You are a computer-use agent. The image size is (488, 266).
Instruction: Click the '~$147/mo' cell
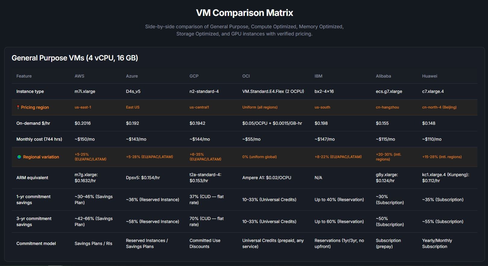[x=325, y=139]
